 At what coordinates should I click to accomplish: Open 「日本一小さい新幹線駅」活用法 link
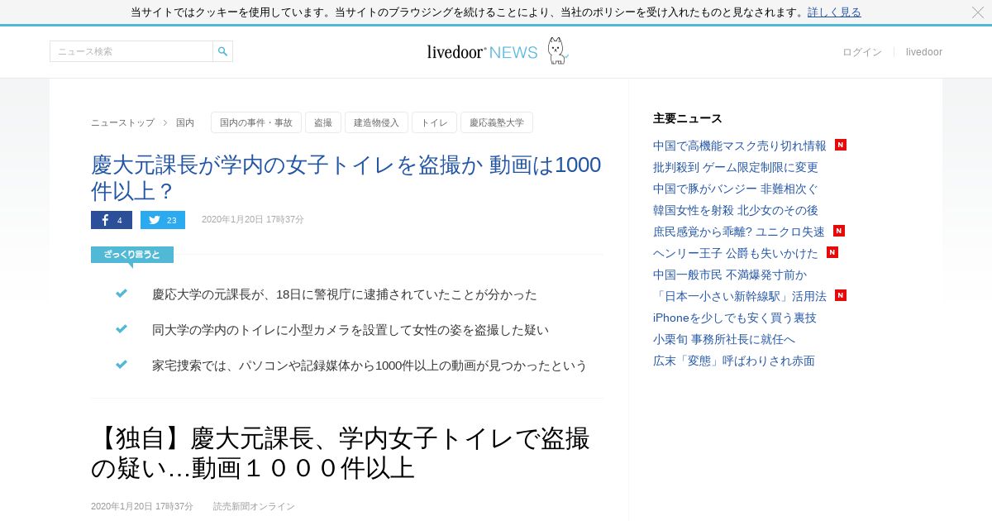click(740, 296)
